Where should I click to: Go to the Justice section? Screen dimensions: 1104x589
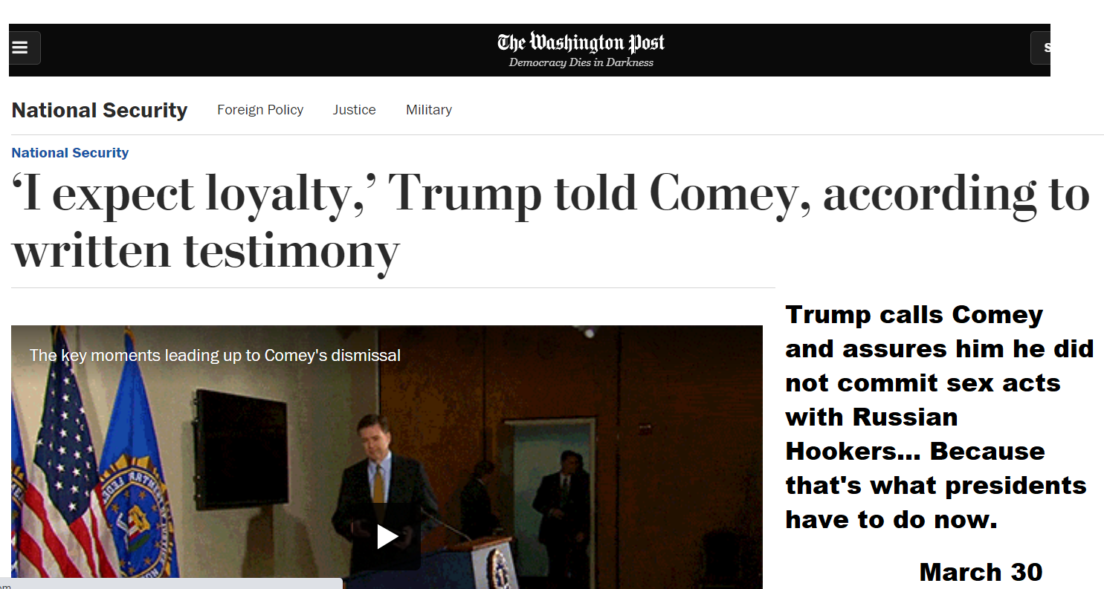[354, 110]
